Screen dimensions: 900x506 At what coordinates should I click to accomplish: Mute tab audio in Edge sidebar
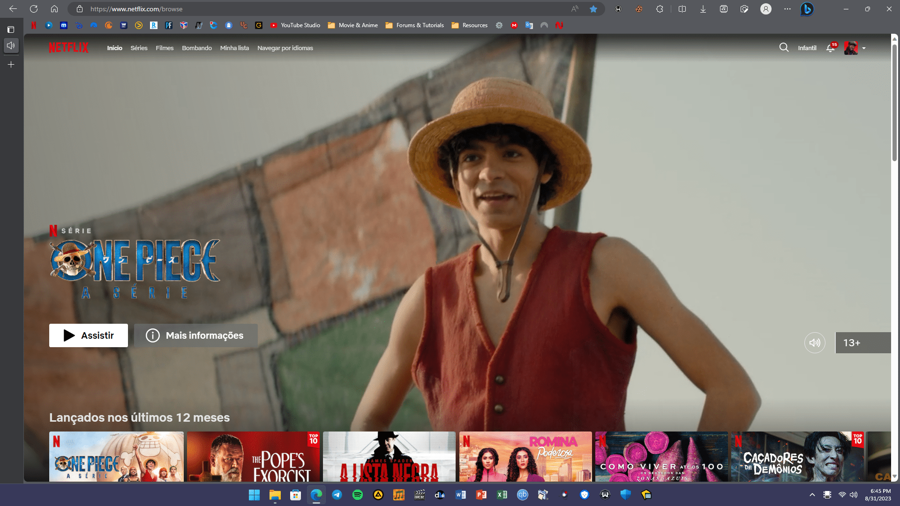pos(11,45)
